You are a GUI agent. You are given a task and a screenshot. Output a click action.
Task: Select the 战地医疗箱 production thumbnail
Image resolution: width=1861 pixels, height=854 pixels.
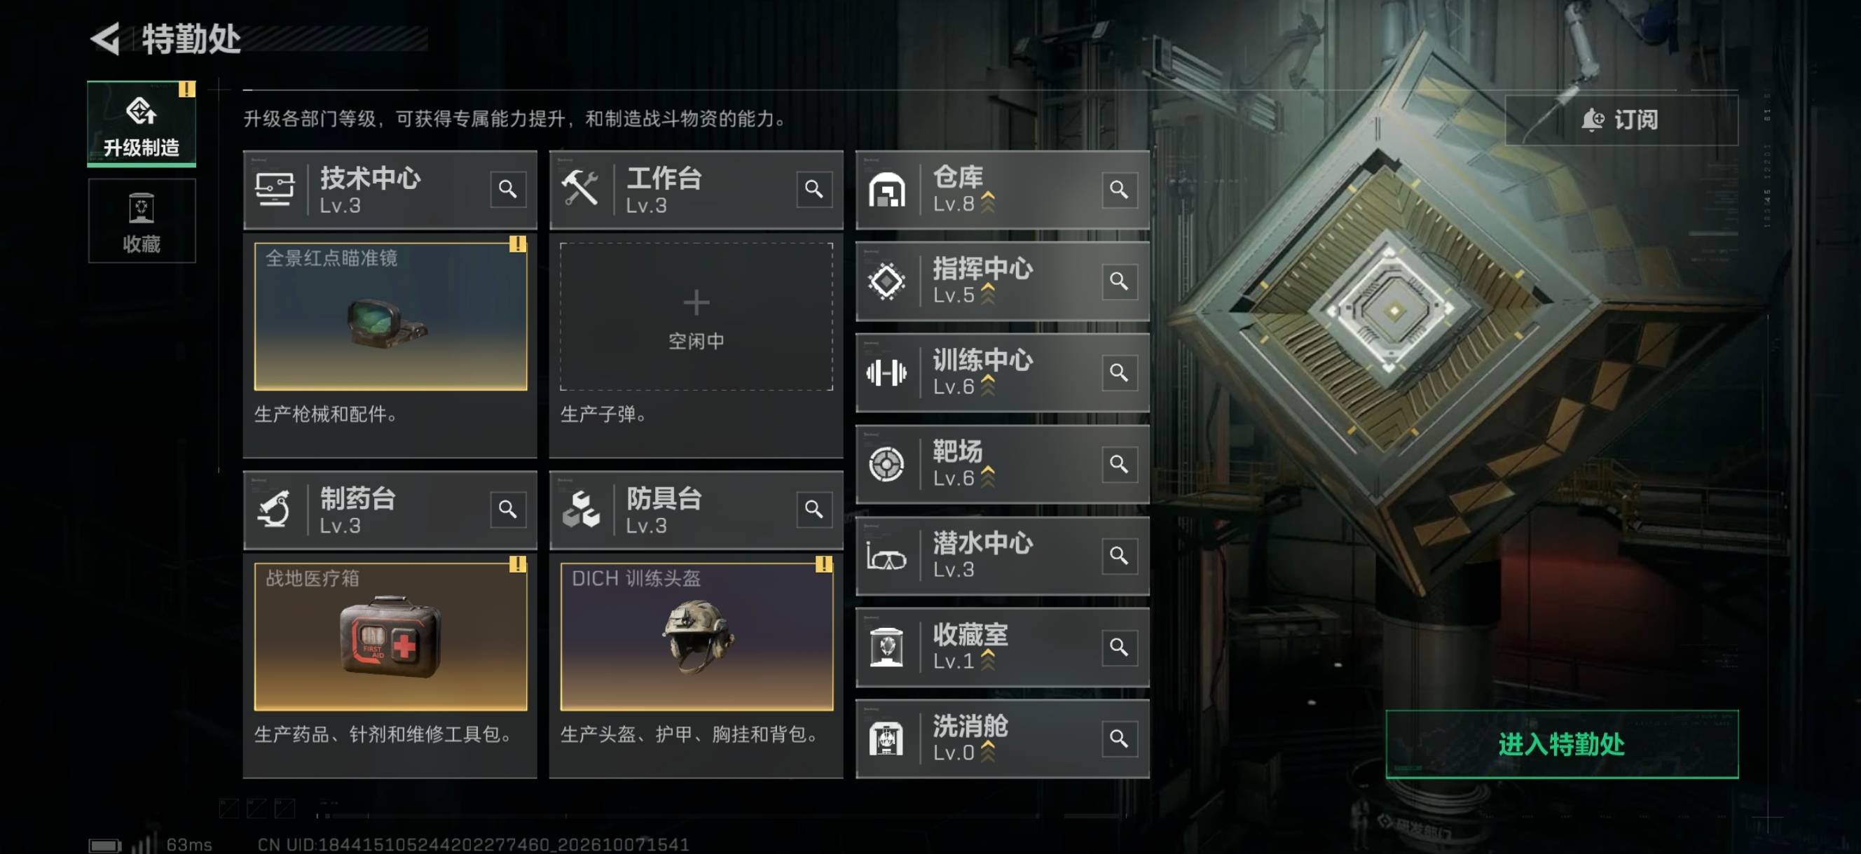tap(391, 637)
